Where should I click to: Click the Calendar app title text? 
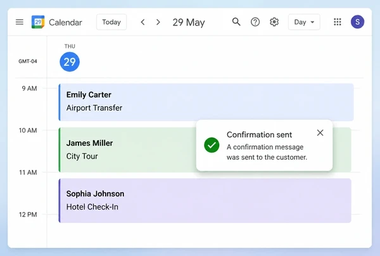click(x=65, y=22)
